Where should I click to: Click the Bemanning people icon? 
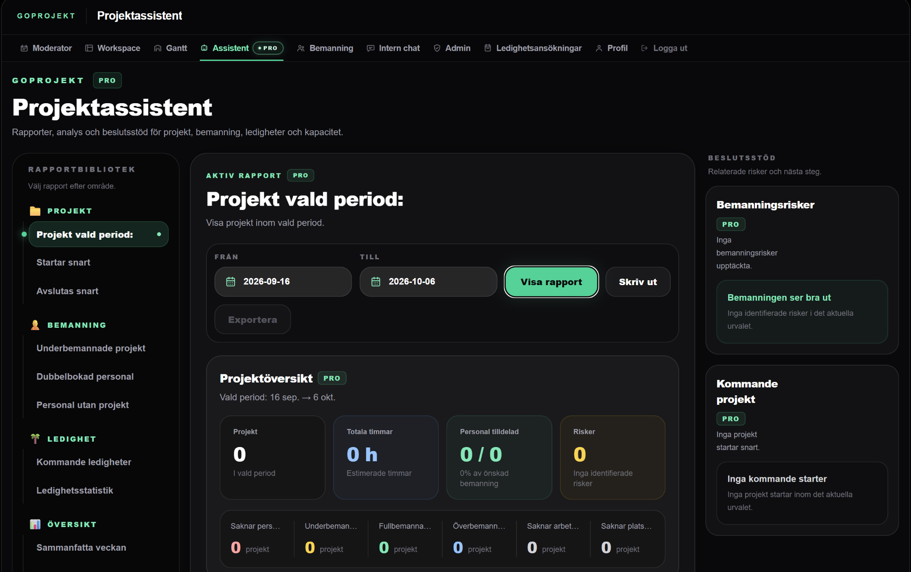pyautogui.click(x=301, y=48)
